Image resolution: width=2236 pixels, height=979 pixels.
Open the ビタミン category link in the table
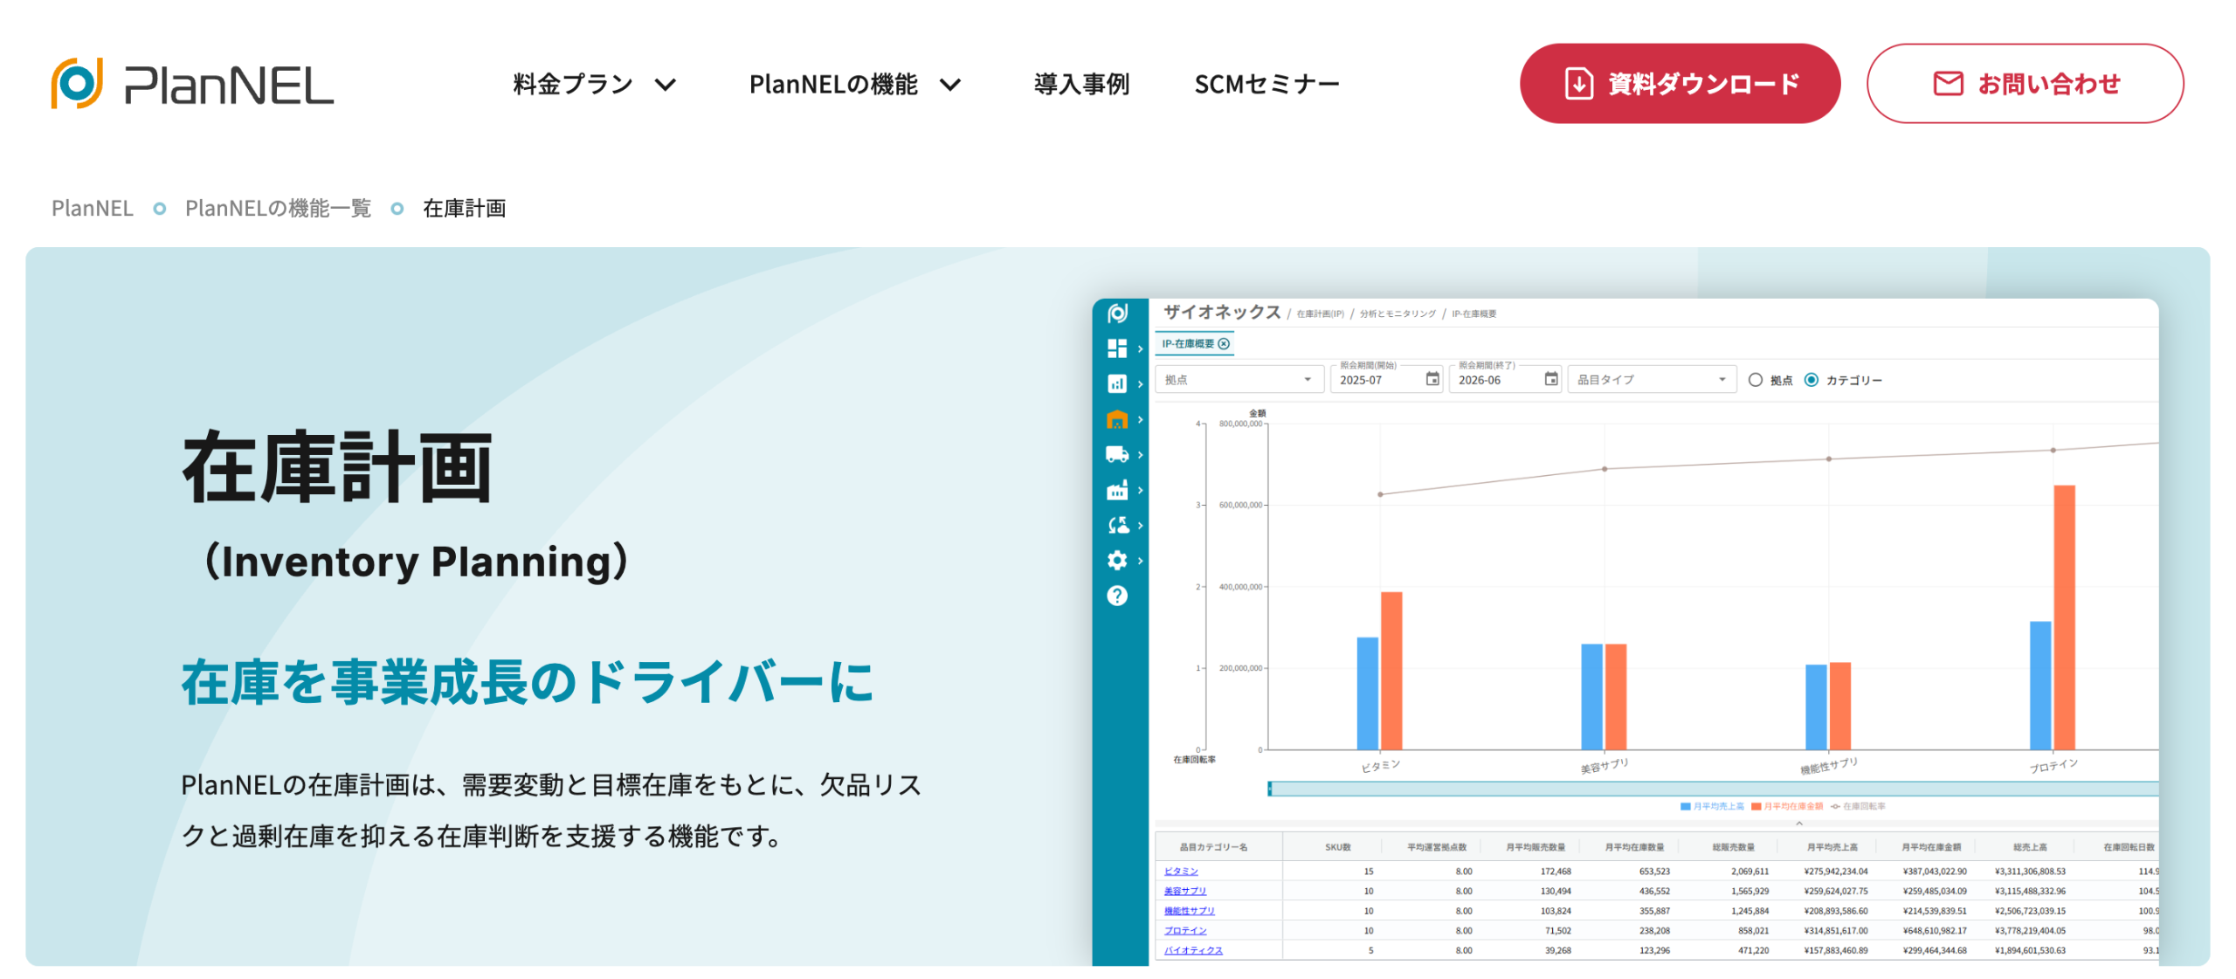[1181, 871]
